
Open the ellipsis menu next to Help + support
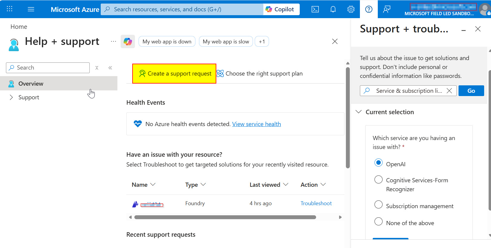pos(114,41)
